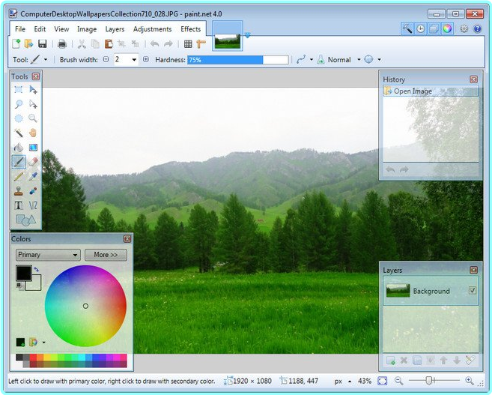Toggle Background layer visibility checkbox
Image resolution: width=492 pixels, height=395 pixels.
click(473, 291)
